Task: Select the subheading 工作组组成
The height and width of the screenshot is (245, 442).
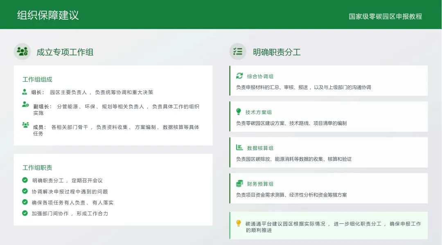Action: pyautogui.click(x=37, y=79)
